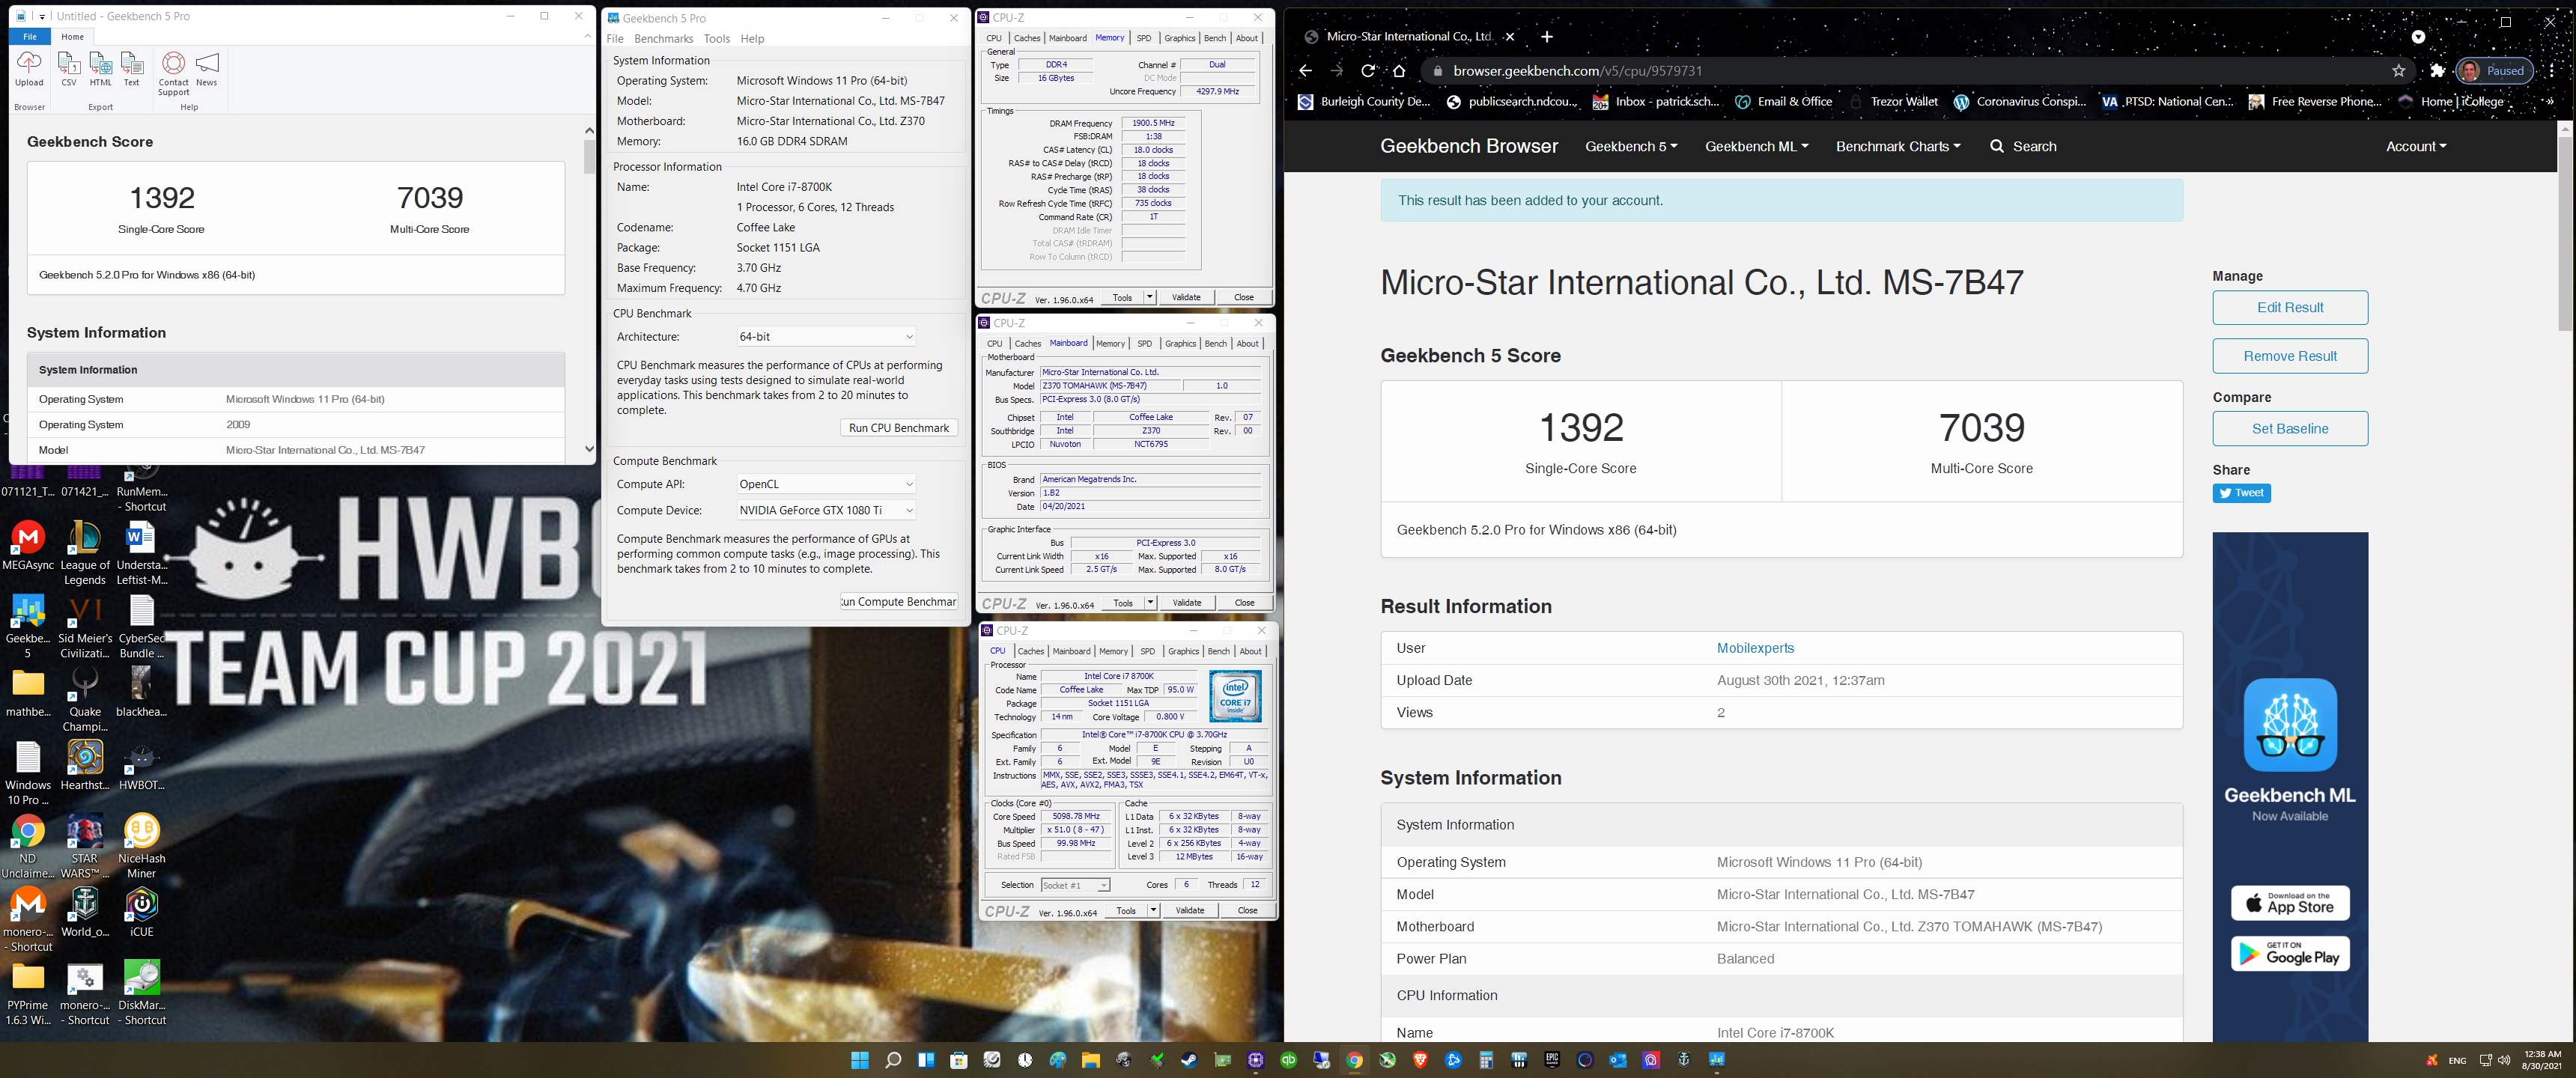Screen dimensions: 2576x1078
Task: Select League of Legends desktop icon
Action: pos(84,553)
